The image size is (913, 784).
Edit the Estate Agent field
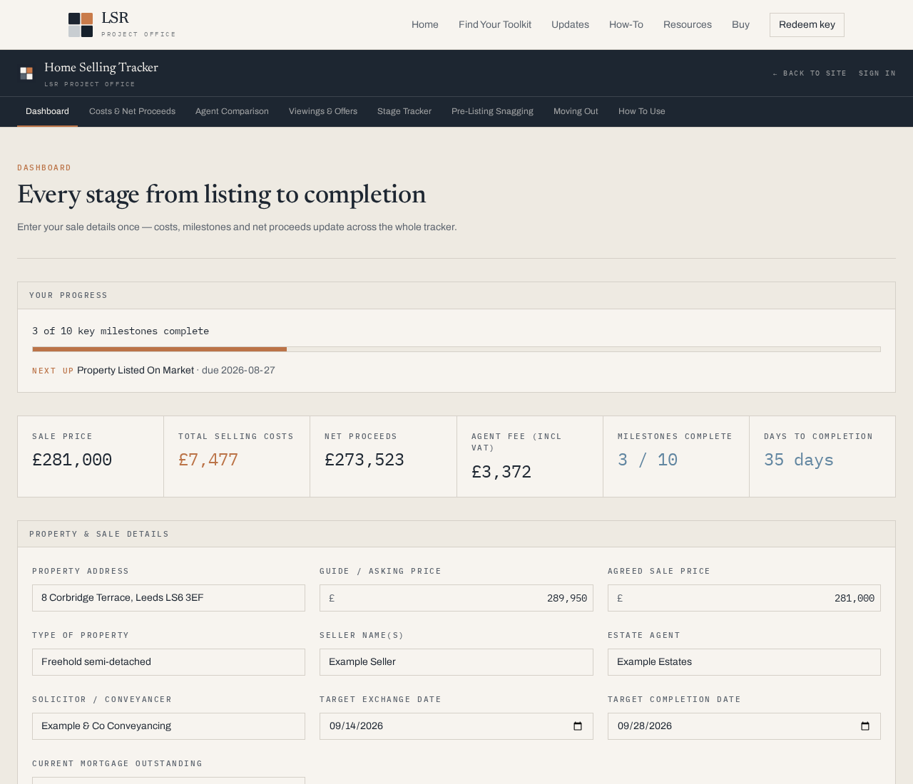744,662
